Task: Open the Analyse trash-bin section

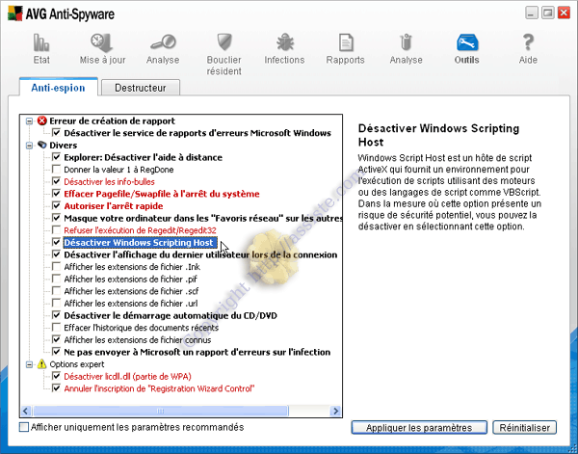Action: click(x=406, y=49)
